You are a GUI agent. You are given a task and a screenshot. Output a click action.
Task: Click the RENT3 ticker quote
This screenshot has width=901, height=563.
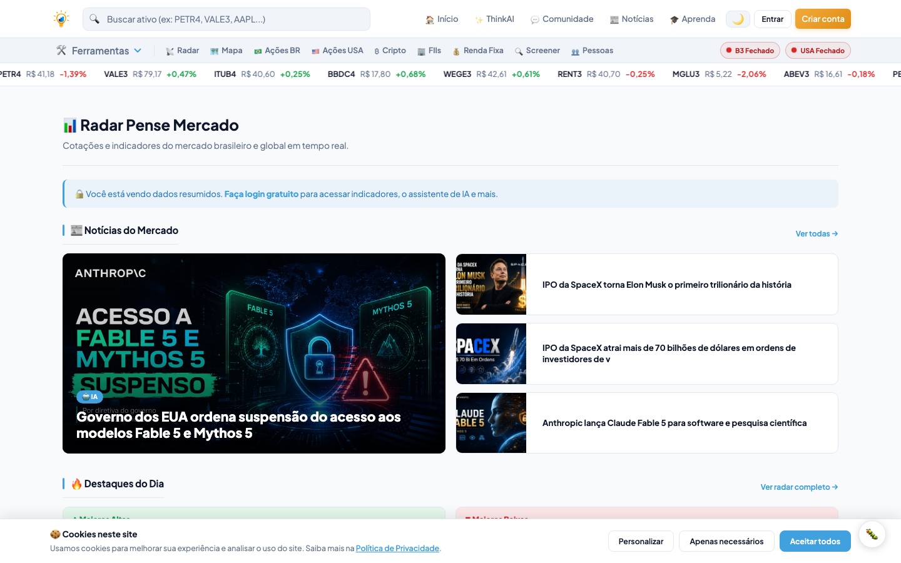[x=606, y=74]
